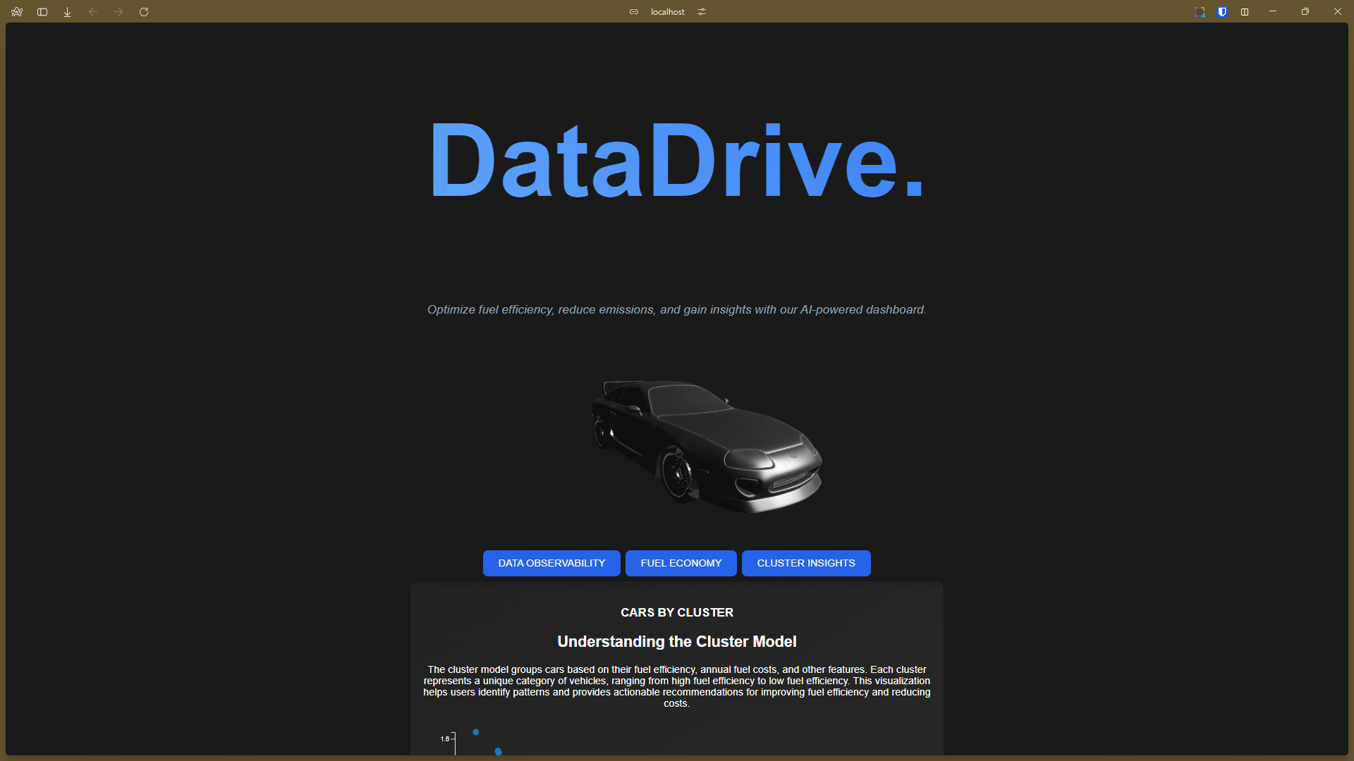Image resolution: width=1354 pixels, height=761 pixels.
Task: Click the DataDrive. title heading
Action: 676,161
